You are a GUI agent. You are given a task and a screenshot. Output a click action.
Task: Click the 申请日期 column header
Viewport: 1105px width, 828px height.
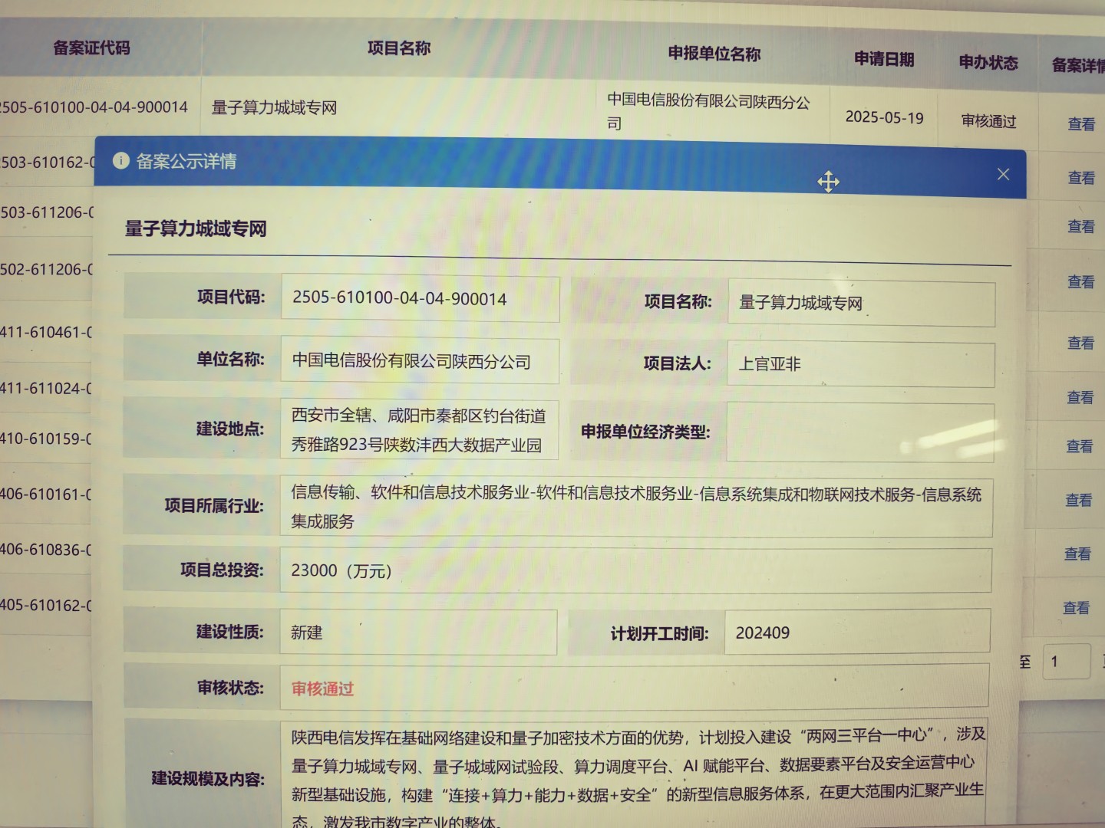coord(884,59)
